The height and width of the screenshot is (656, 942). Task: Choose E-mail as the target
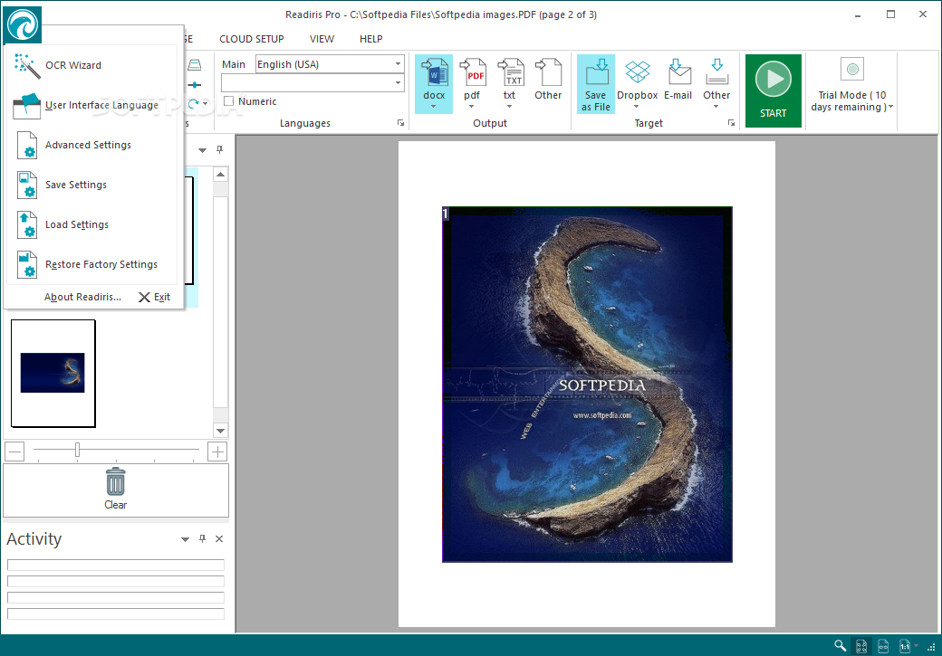pyautogui.click(x=678, y=80)
